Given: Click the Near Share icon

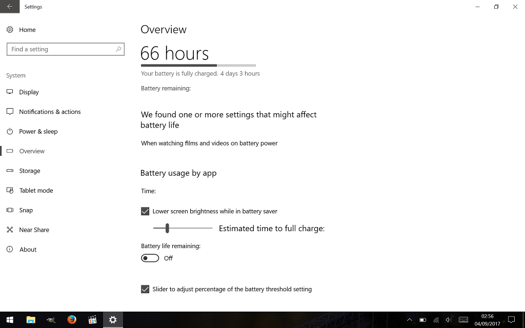Looking at the screenshot, I should 10,230.
